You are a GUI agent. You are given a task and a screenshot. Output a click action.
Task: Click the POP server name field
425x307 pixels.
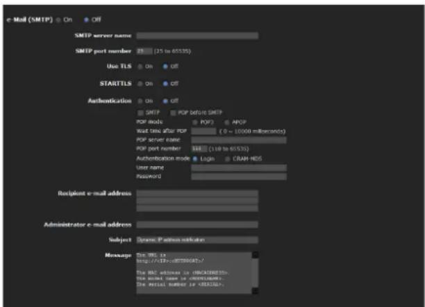coord(239,140)
